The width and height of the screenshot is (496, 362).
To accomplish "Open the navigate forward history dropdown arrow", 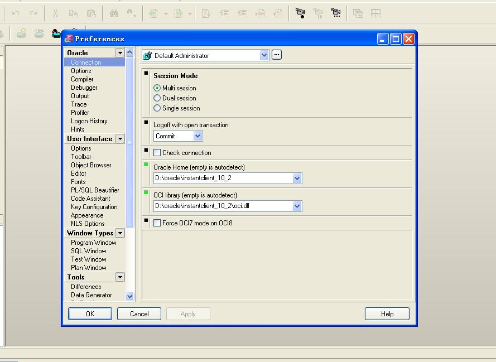I will [x=190, y=13].
